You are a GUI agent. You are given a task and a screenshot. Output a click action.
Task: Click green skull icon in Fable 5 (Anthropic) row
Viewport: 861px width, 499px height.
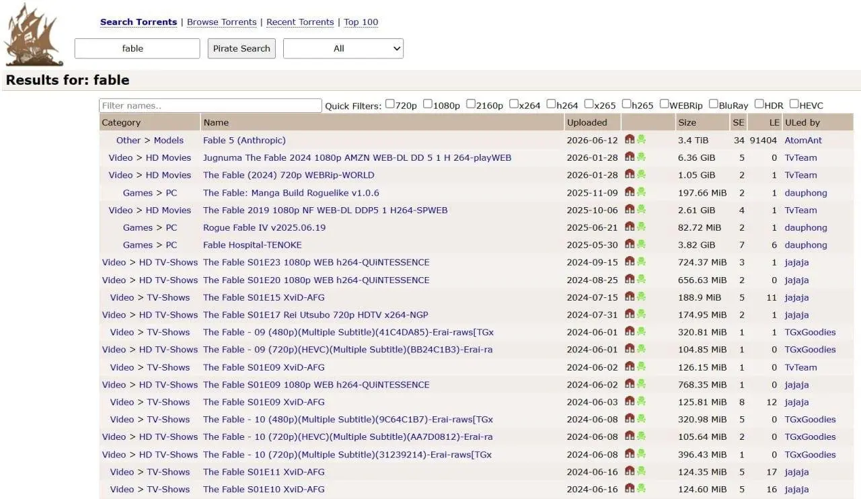pos(641,139)
